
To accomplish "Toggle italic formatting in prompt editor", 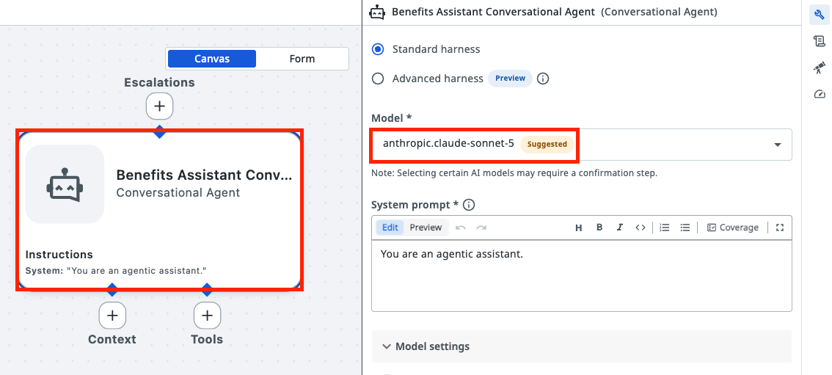I will pyautogui.click(x=619, y=227).
